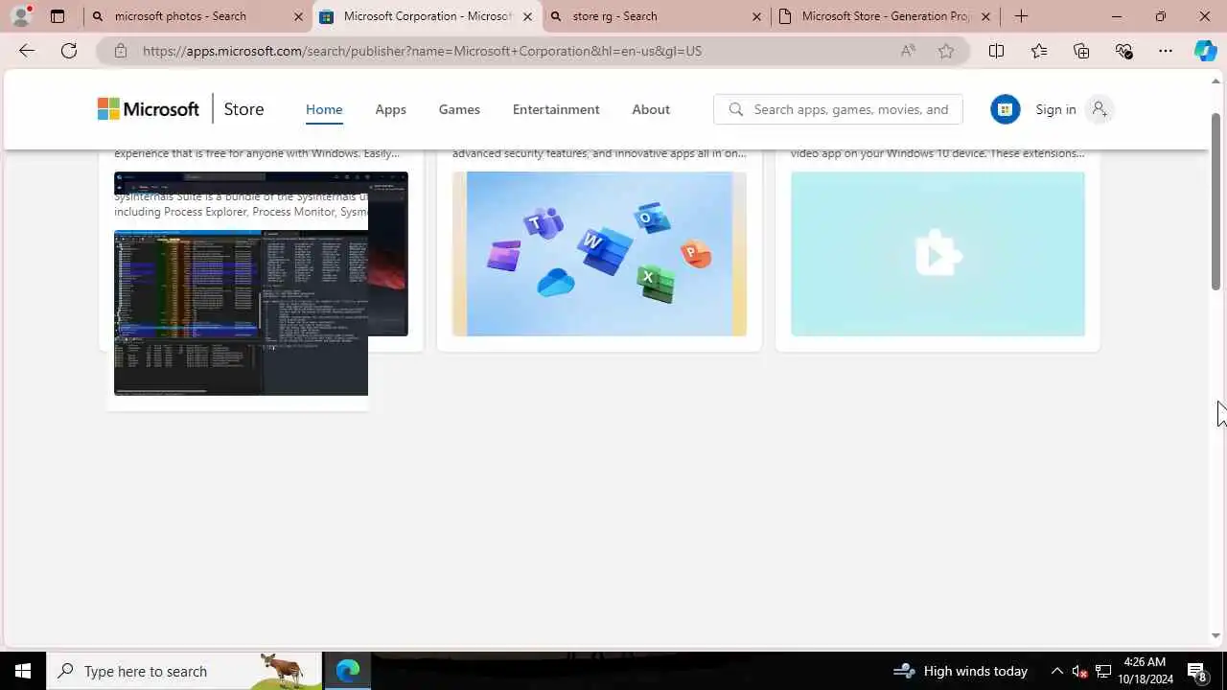Click Microsoft Edge icon on taskbar
The image size is (1227, 690).
(347, 671)
